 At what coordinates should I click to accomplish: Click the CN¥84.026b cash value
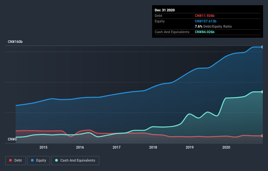pos(205,32)
